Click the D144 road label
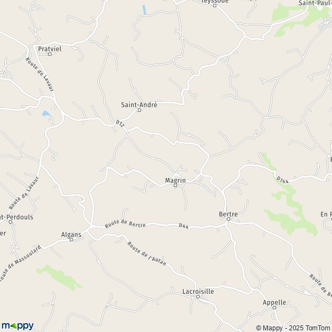This screenshot has height=332, width=332. [282, 179]
